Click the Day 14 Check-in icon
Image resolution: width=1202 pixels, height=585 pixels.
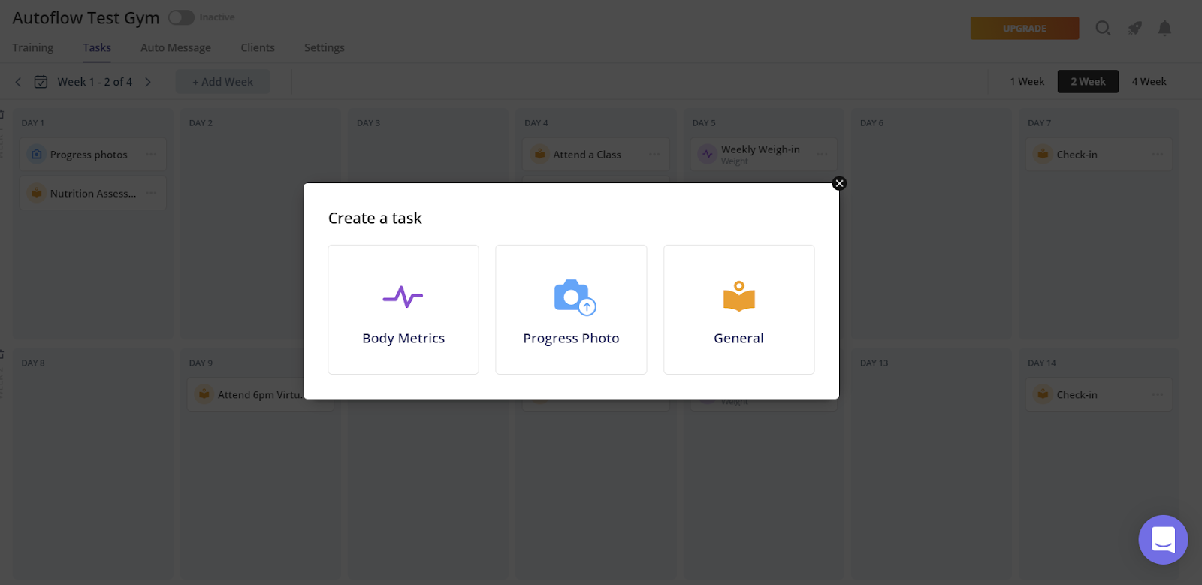pos(1043,394)
